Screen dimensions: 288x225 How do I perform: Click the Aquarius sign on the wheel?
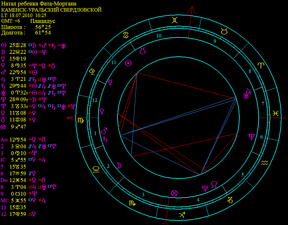pos(264,163)
